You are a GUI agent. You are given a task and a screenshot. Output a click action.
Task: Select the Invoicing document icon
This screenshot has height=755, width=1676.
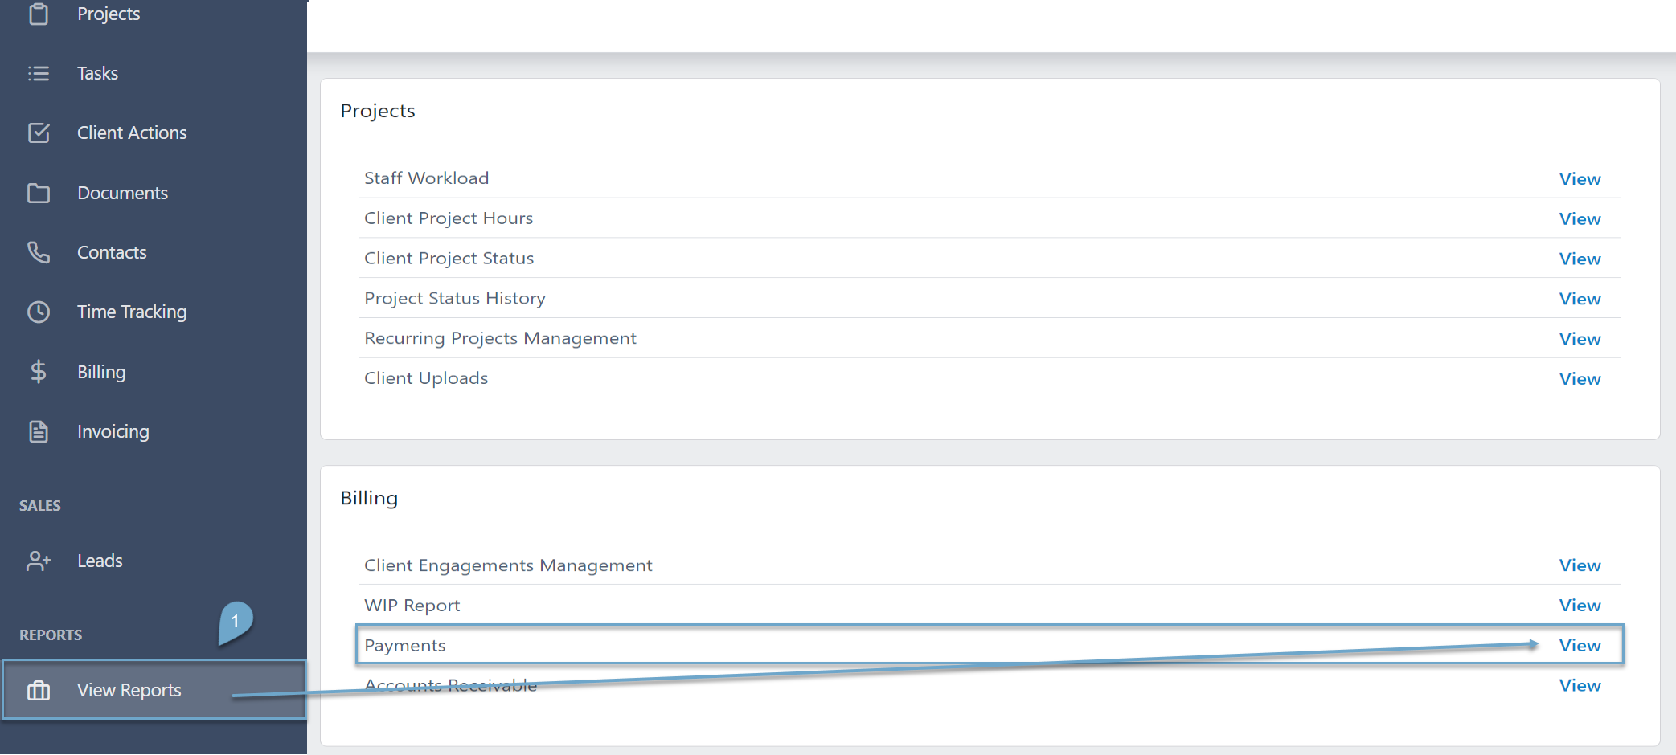tap(39, 431)
